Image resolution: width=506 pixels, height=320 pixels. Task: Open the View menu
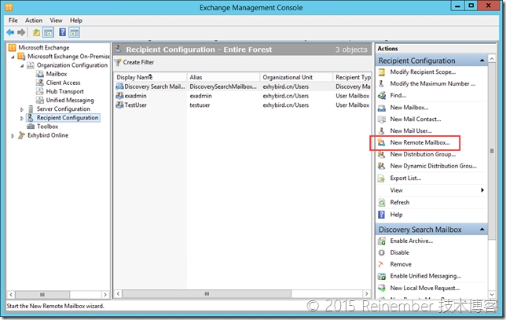(56, 20)
